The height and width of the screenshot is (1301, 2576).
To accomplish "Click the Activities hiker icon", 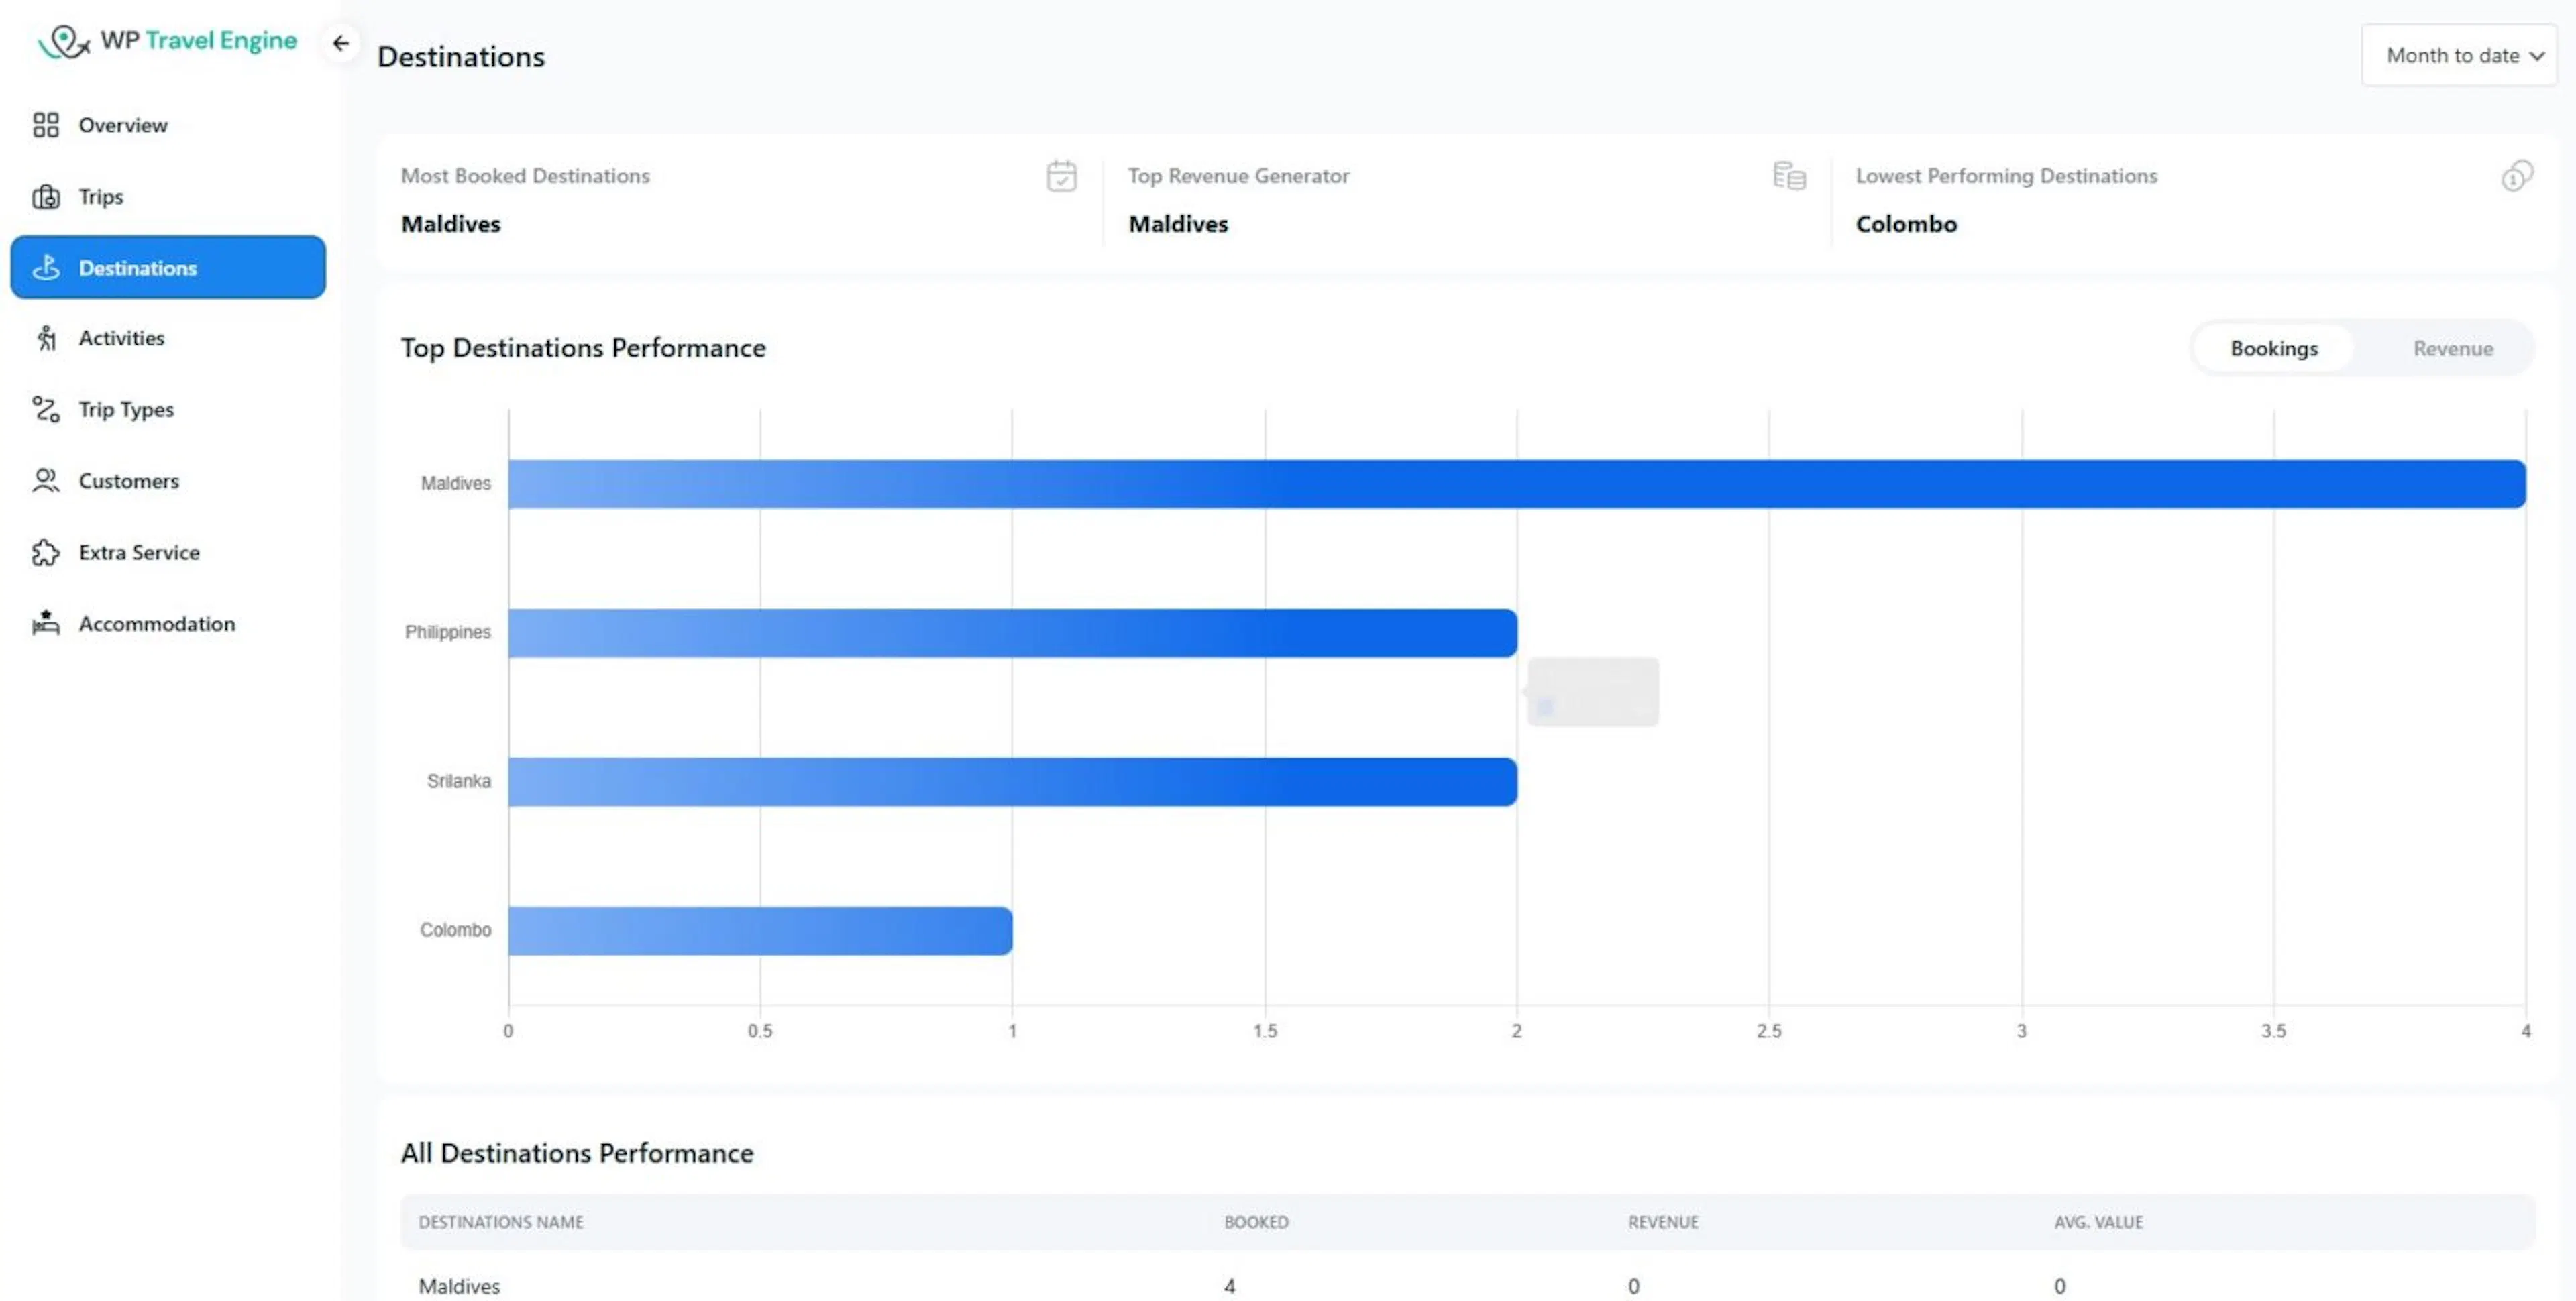I will pyautogui.click(x=46, y=339).
